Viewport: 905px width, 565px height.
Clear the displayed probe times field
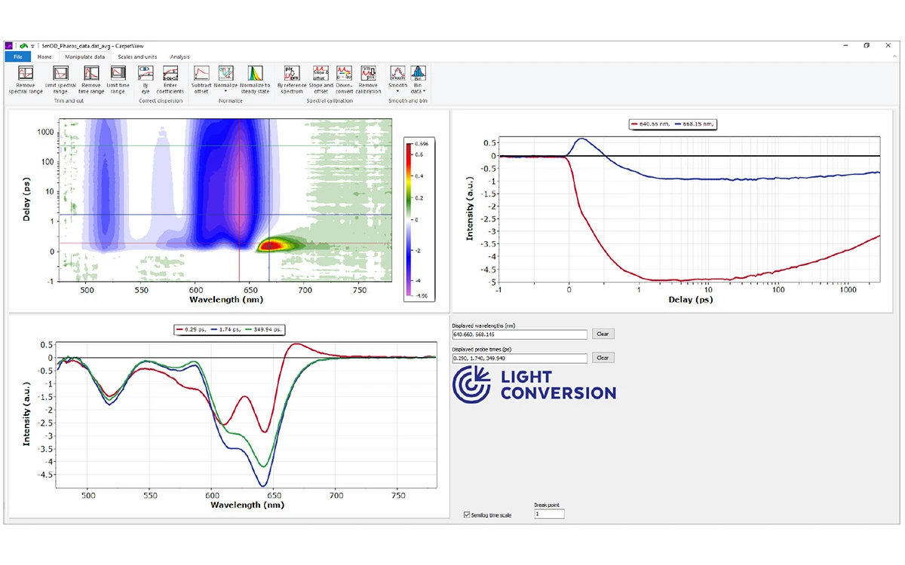pyautogui.click(x=603, y=358)
